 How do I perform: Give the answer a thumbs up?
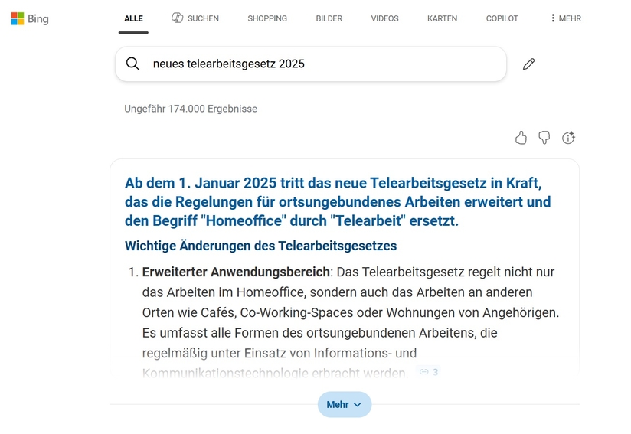coord(521,138)
